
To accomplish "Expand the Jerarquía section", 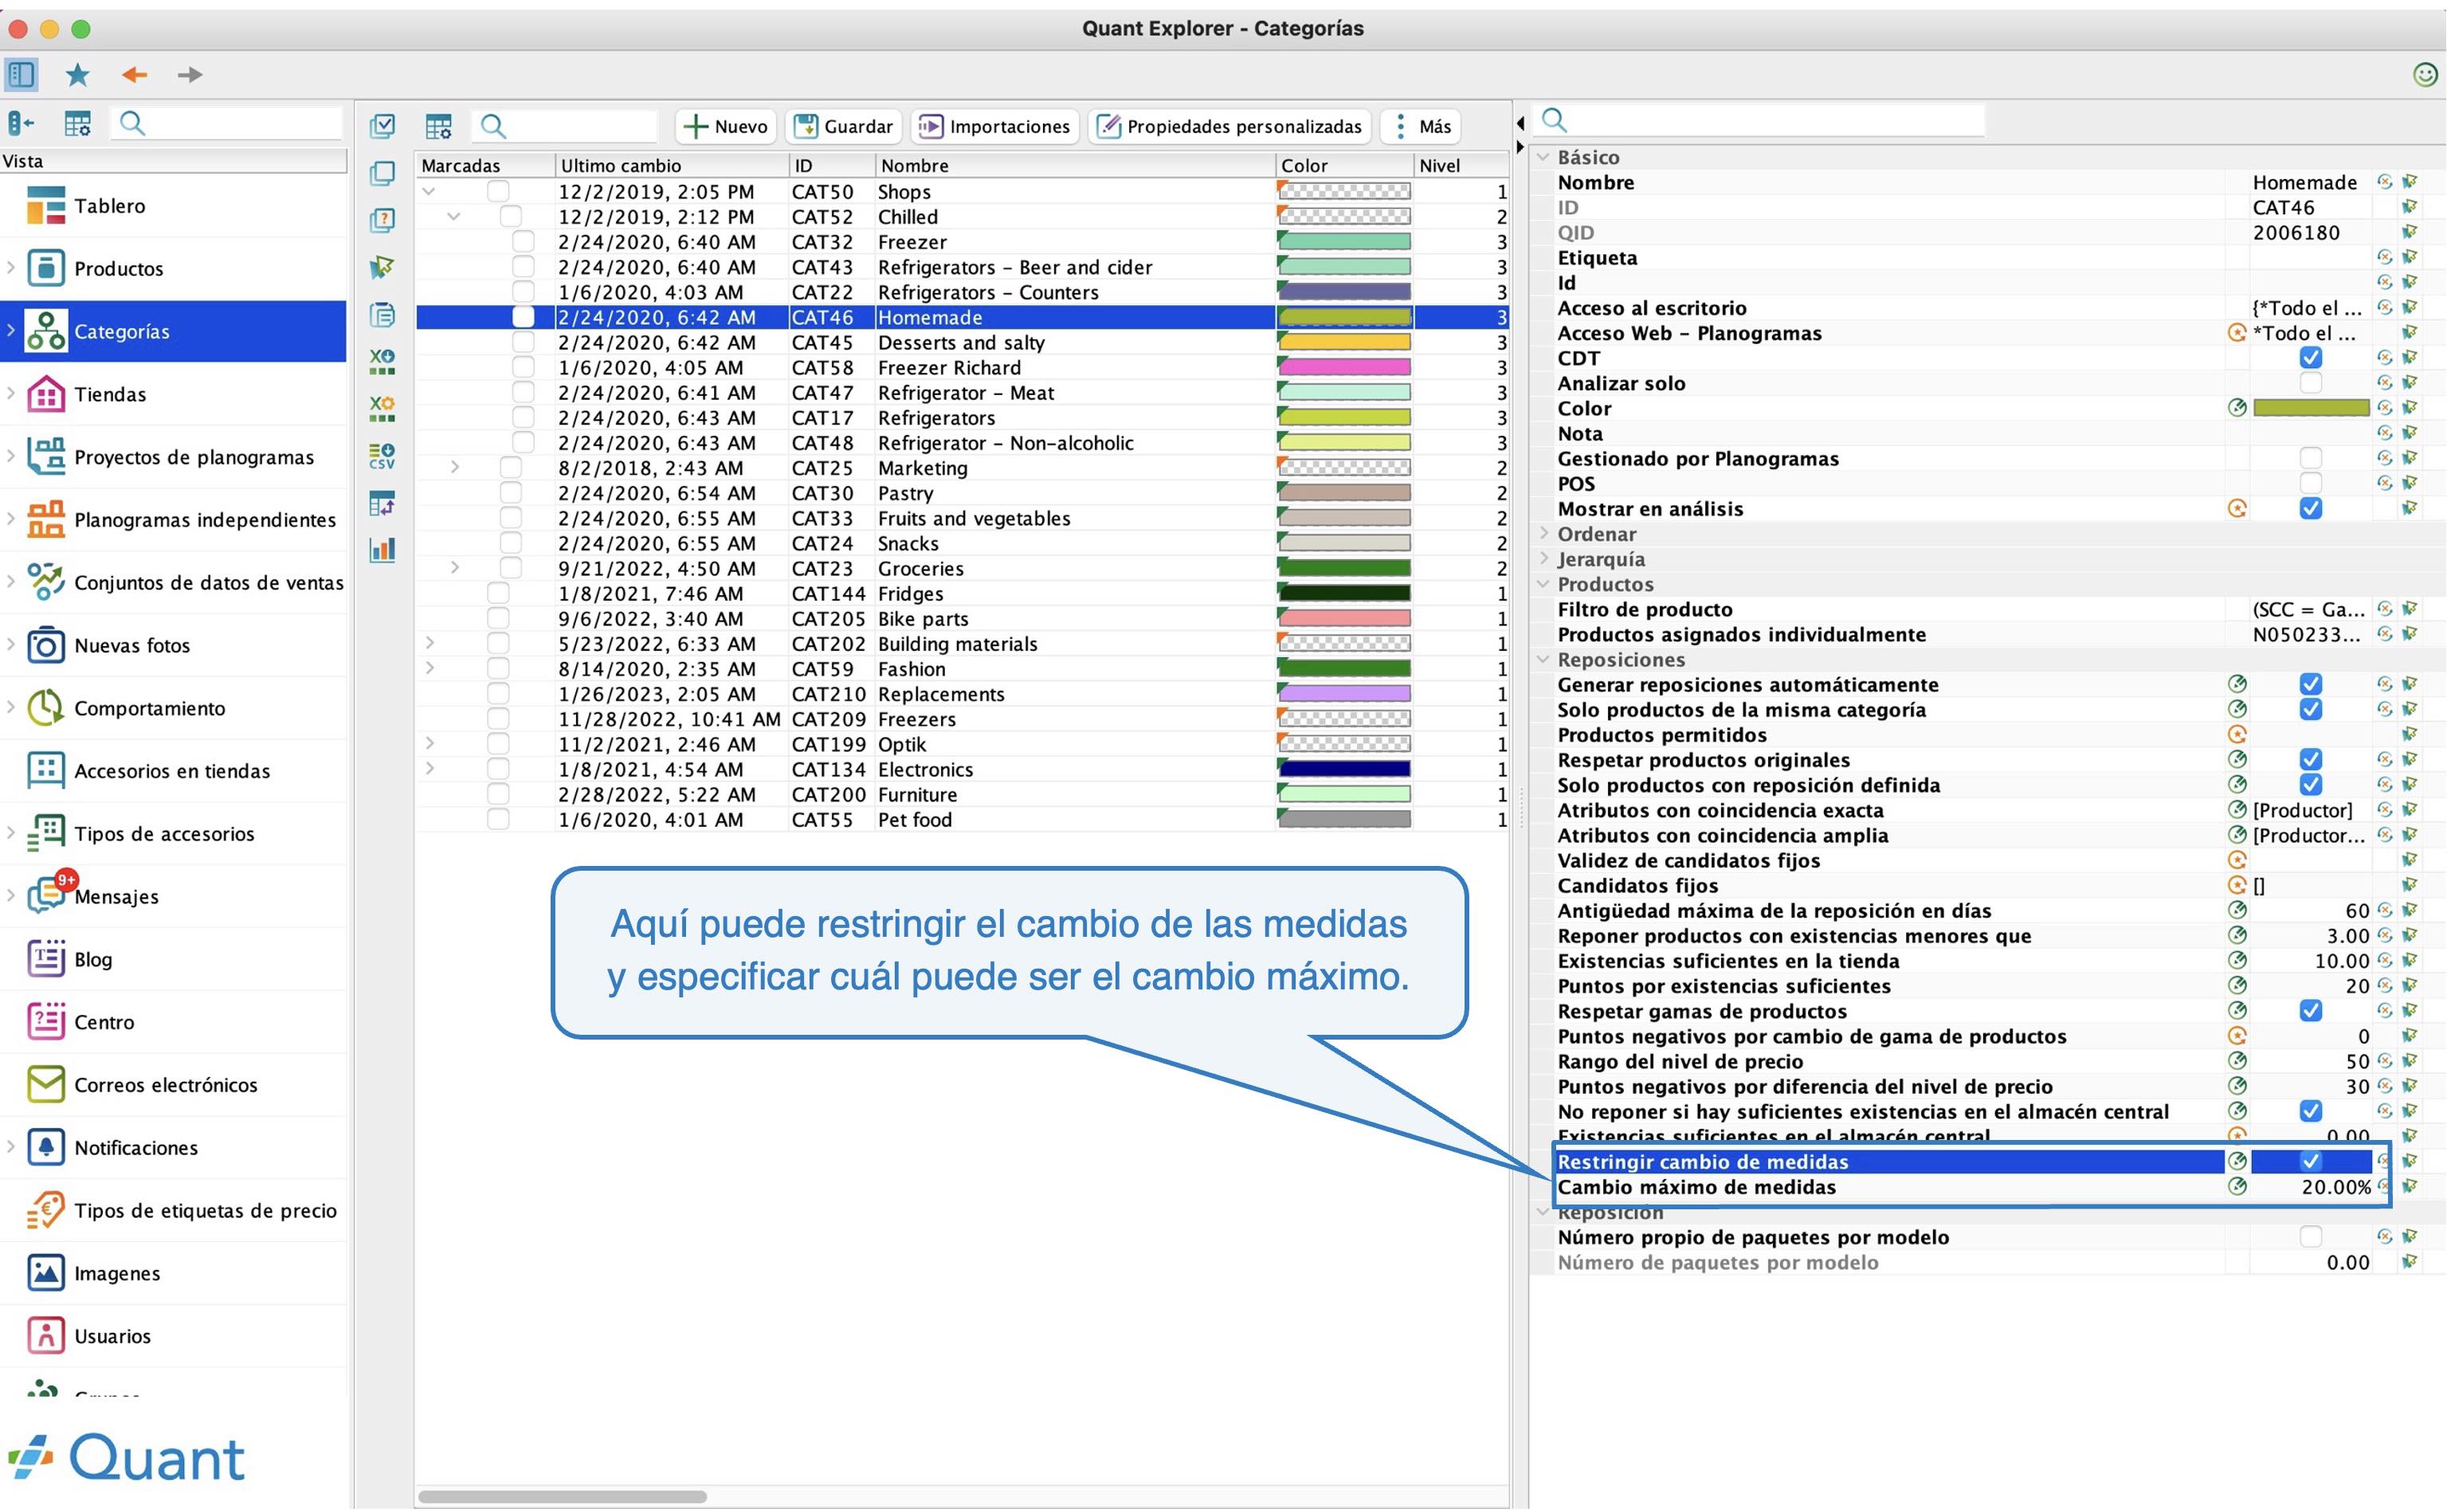I will pos(1543,559).
